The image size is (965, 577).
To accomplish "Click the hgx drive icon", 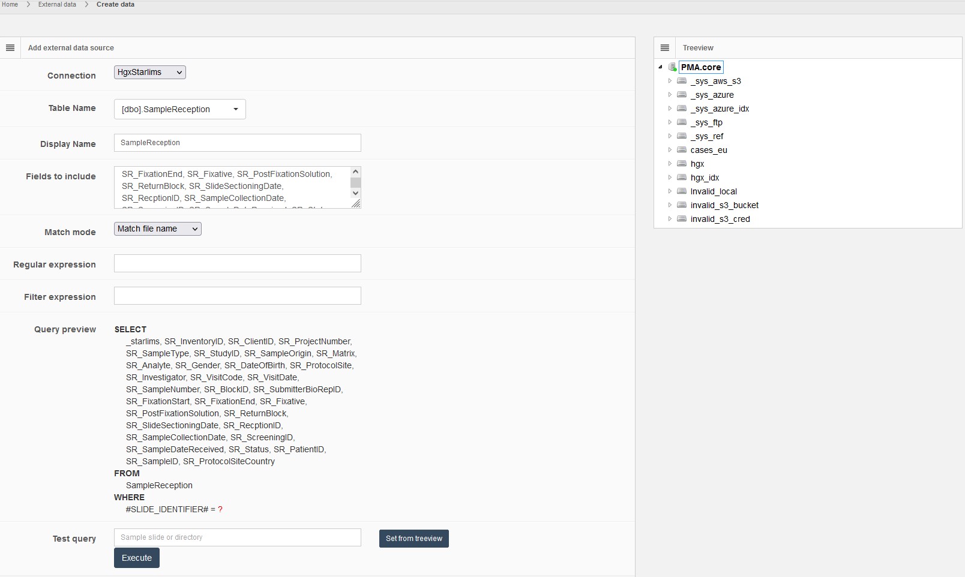I will coord(682,164).
